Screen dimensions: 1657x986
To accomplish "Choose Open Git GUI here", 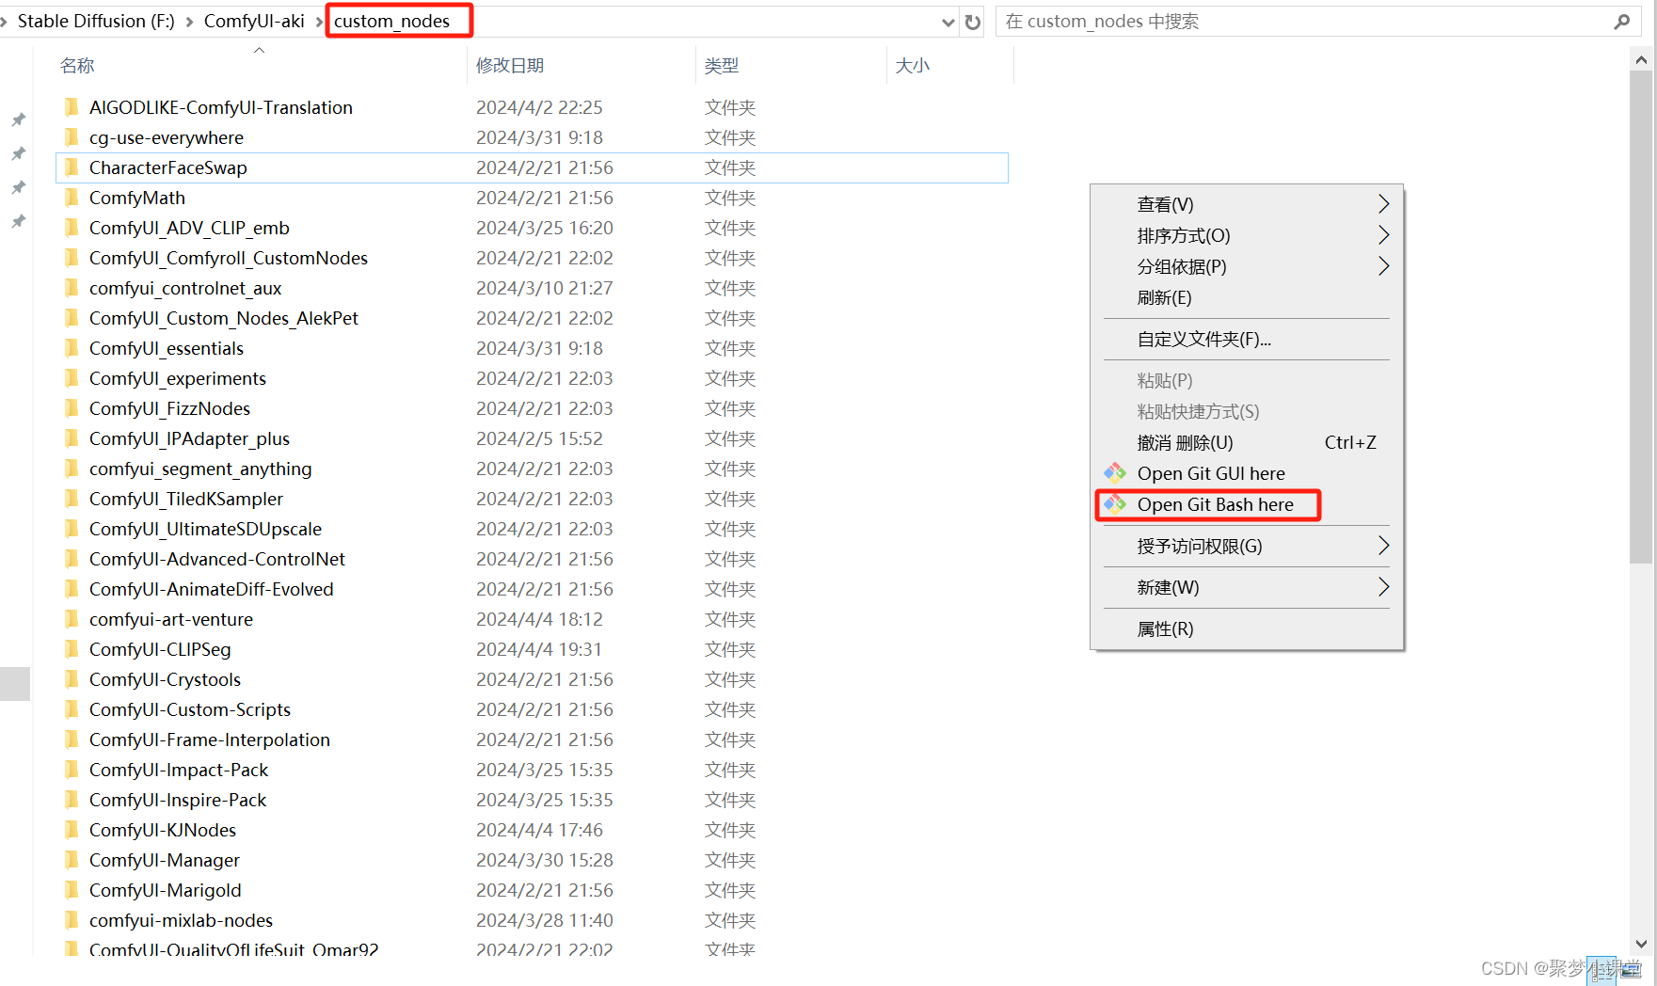I will [x=1247, y=473].
